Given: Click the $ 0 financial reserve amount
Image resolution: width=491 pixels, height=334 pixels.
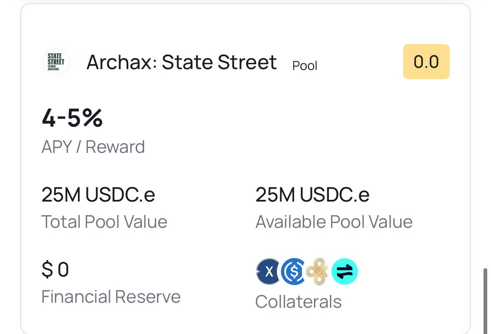Looking at the screenshot, I should 55,270.
